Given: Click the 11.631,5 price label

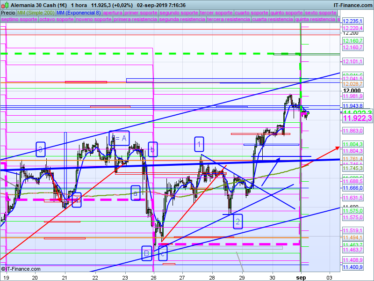Looking at the screenshot, I should [x=352, y=198].
